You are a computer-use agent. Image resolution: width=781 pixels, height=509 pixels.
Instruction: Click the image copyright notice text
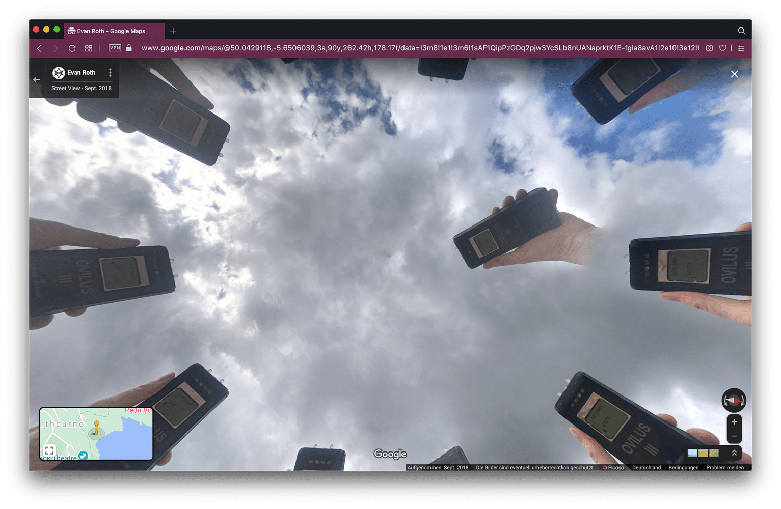535,467
